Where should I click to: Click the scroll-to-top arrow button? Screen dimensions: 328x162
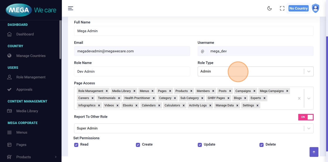314,152
